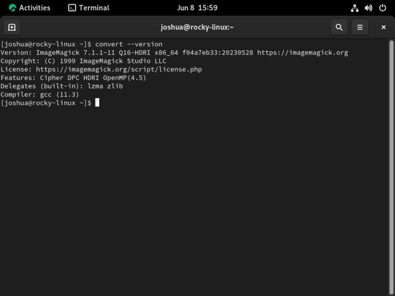
Task: Open a new terminal tab
Action: point(12,27)
